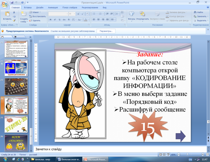Click the numbered list icon

tap(101, 14)
